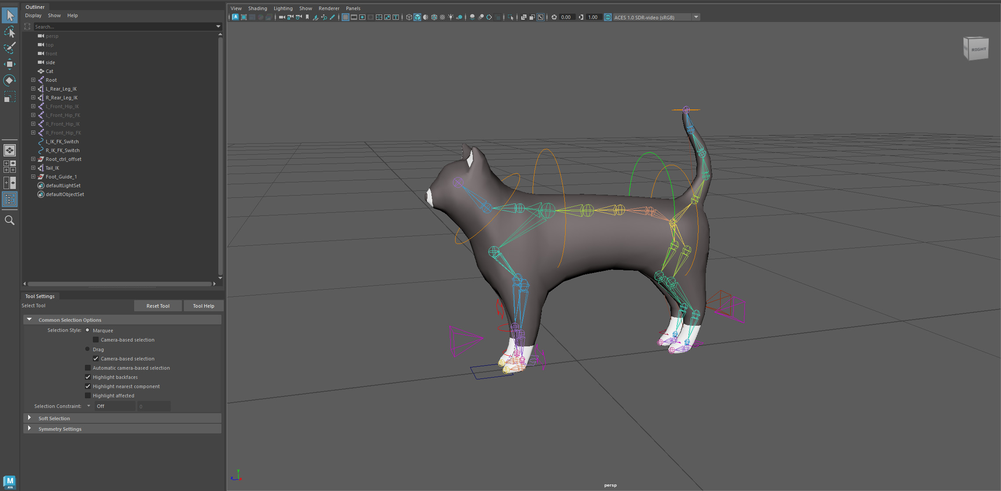This screenshot has width=1001, height=491.
Task: Choose the Scale tool
Action: (x=10, y=97)
